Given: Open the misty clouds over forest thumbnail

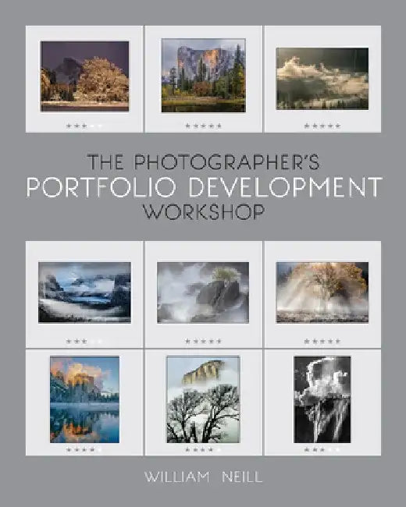Looking at the screenshot, I should (322, 79).
